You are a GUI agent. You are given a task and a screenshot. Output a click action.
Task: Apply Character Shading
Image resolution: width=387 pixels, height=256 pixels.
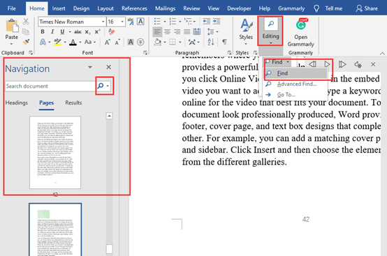[131, 42]
